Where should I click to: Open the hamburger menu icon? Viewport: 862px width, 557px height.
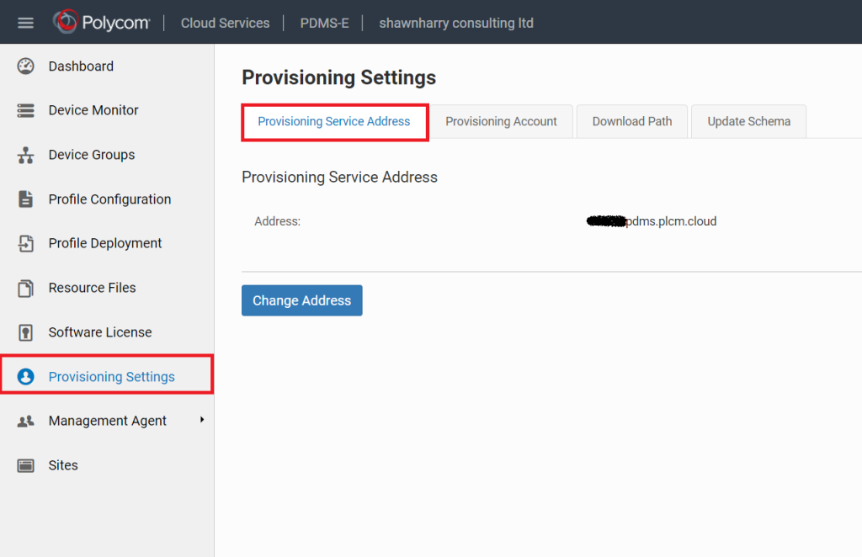click(25, 23)
